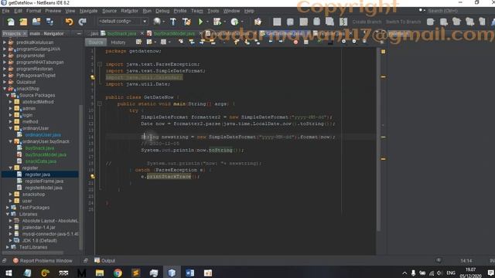Image resolution: width=495 pixels, height=278 pixels.
Task: Open the notification center tray icon
Action: tap(490, 273)
